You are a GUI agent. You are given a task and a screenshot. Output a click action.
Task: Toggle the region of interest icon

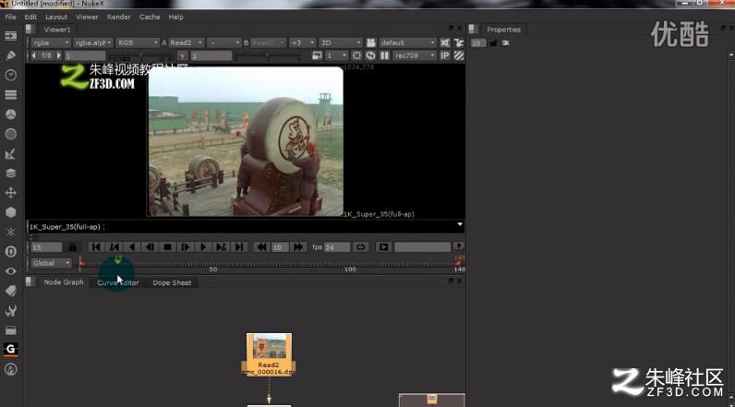tap(356, 55)
